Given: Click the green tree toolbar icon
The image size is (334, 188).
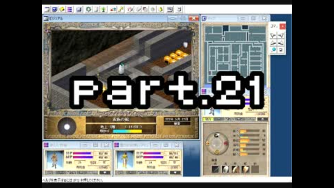Looking at the screenshot, I should click(104, 9).
